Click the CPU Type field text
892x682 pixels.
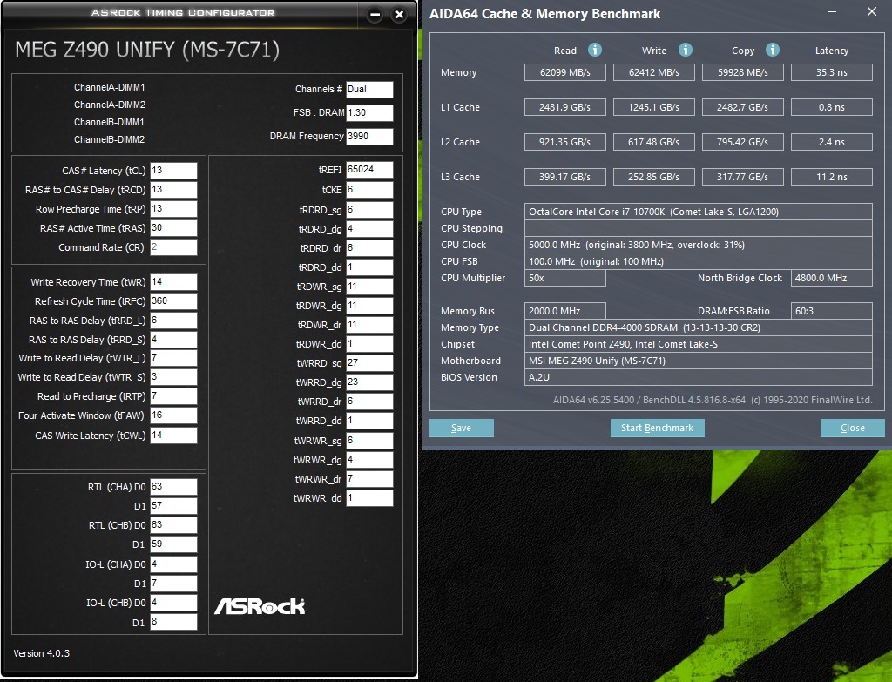tap(698, 212)
